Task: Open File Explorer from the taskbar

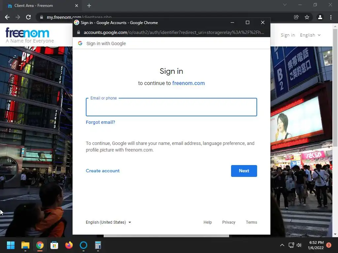Action: coord(25,245)
